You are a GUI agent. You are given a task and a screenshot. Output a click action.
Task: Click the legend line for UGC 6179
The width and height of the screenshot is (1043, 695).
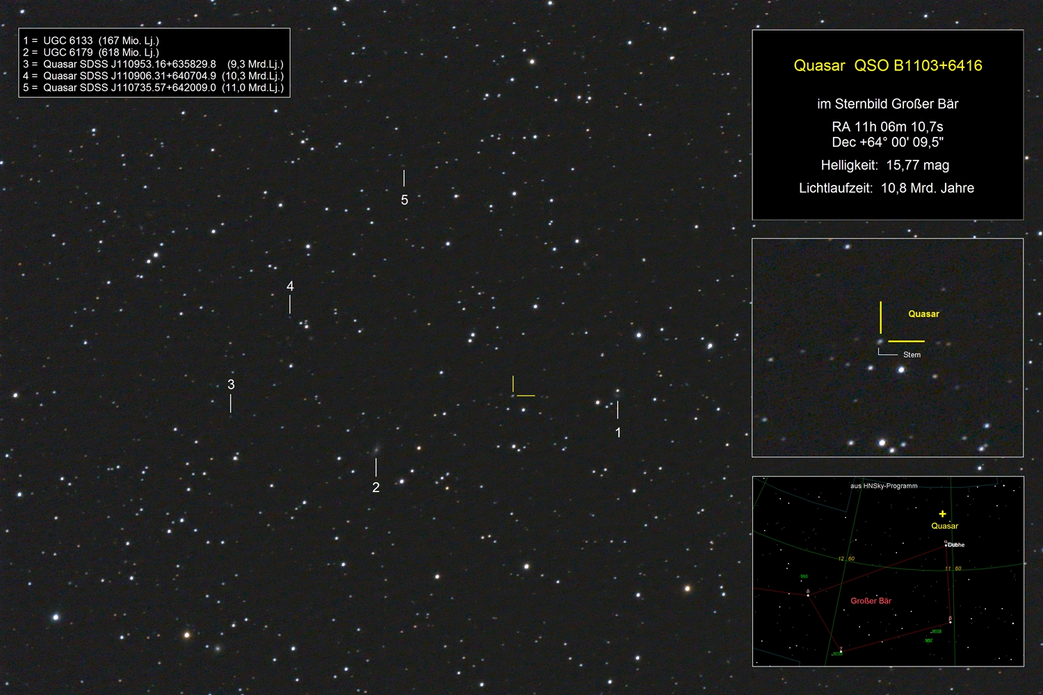(91, 52)
